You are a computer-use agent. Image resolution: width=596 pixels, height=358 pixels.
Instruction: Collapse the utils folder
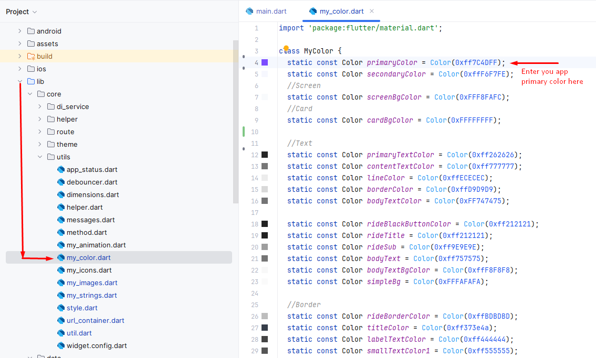40,157
